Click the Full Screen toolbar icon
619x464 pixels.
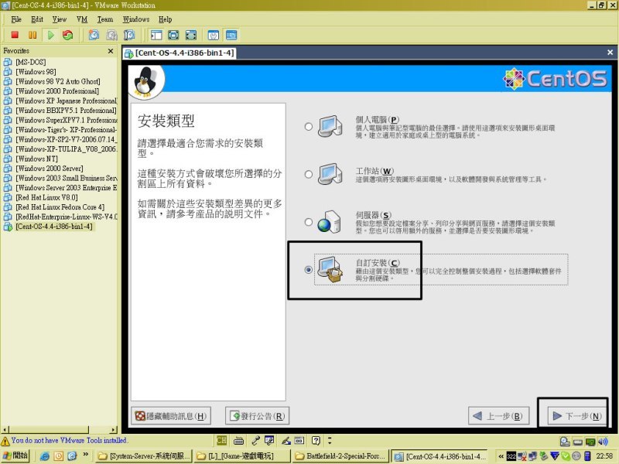click(x=173, y=35)
